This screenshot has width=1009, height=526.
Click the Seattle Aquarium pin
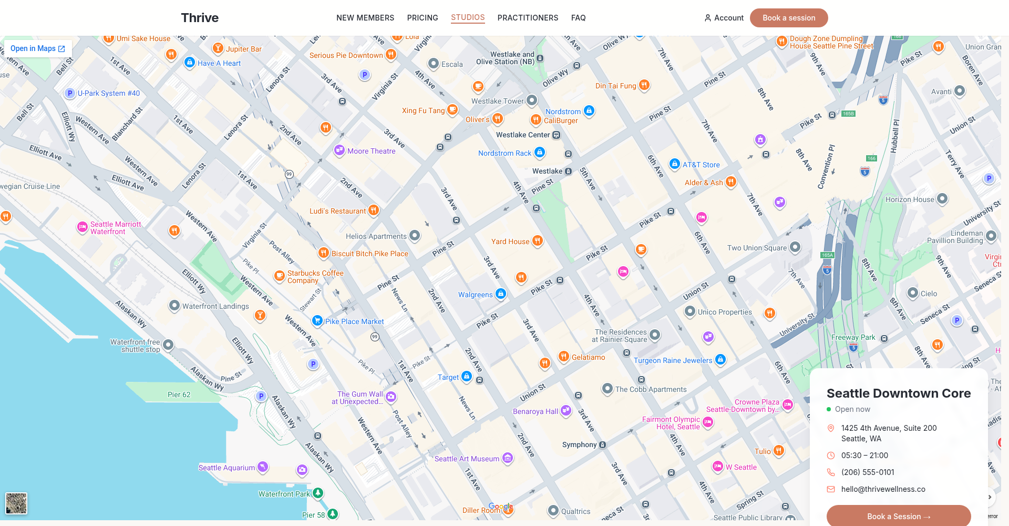262,467
